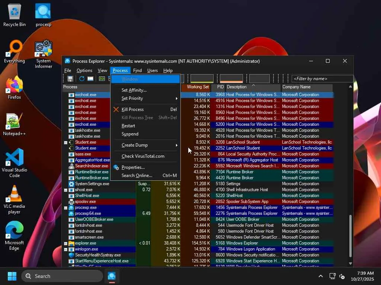Choose Restart from Process menu
The width and height of the screenshot is (381, 285).
click(x=145, y=126)
